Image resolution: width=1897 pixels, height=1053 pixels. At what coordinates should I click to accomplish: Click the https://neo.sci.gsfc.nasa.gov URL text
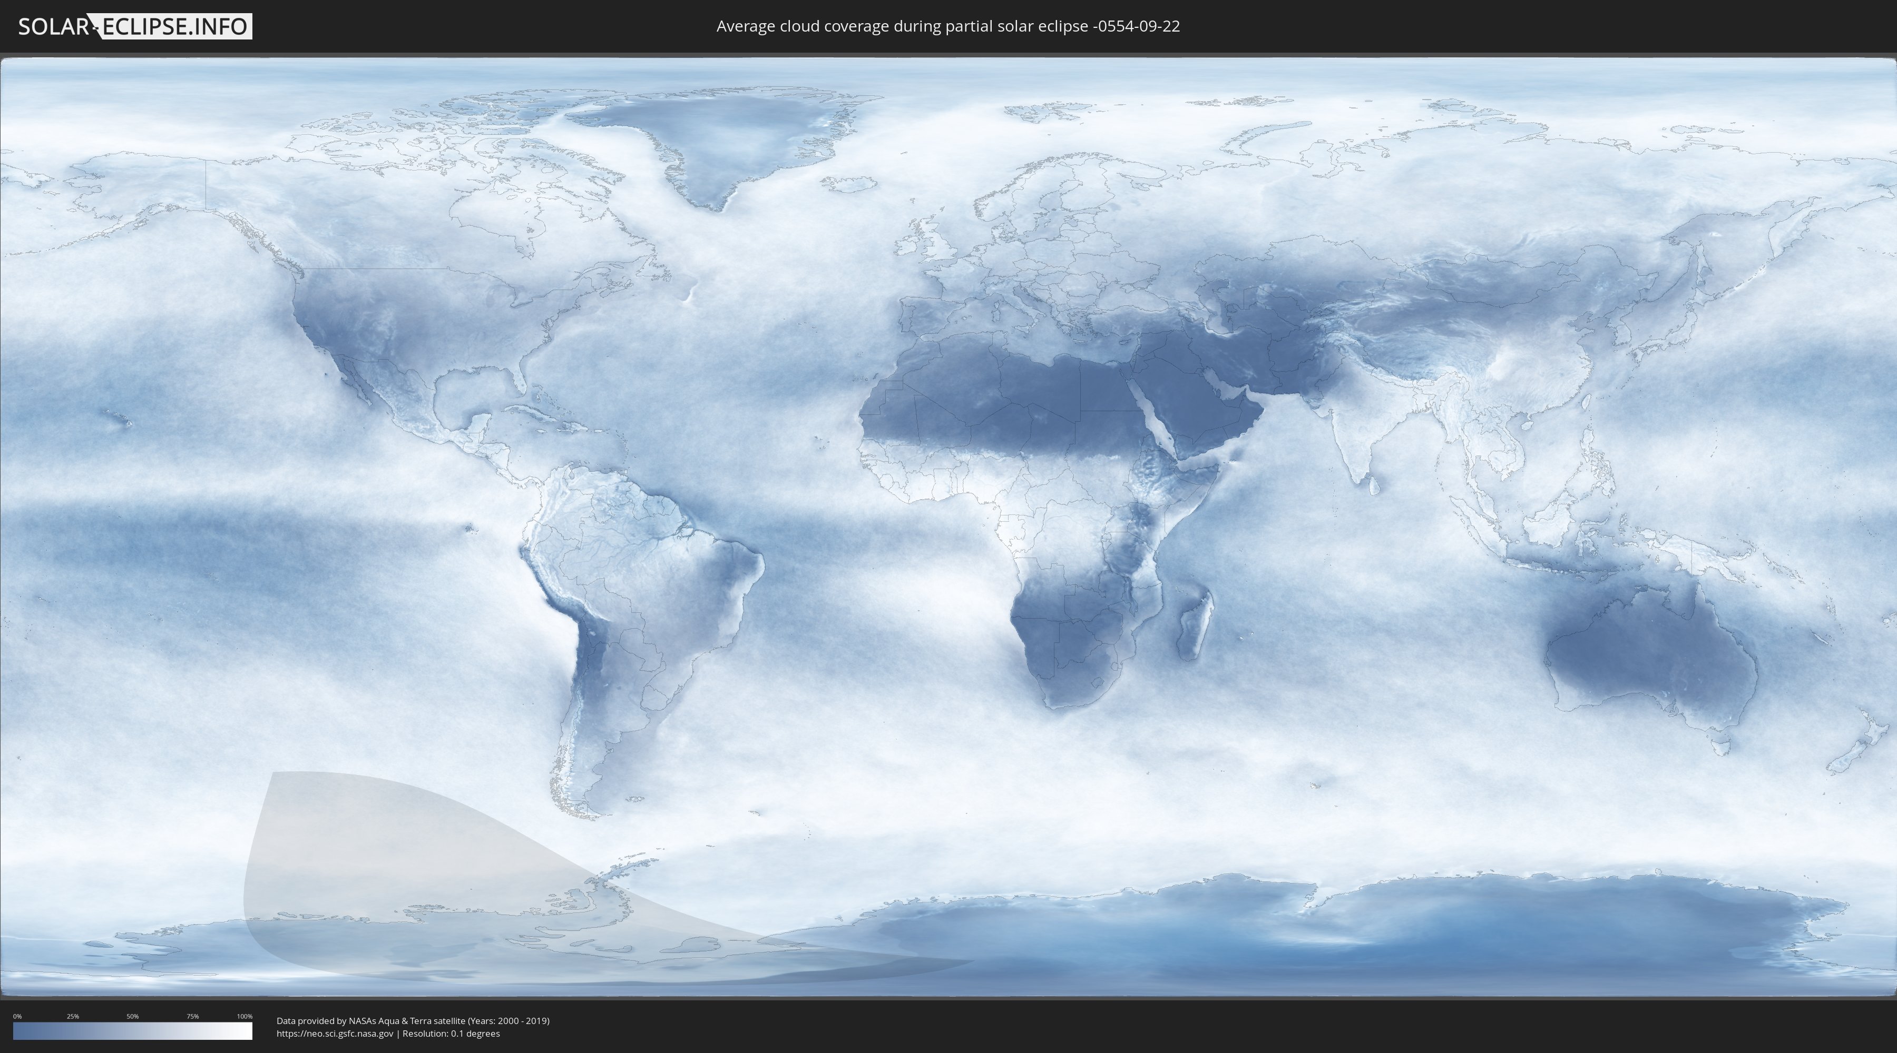coord(335,1034)
